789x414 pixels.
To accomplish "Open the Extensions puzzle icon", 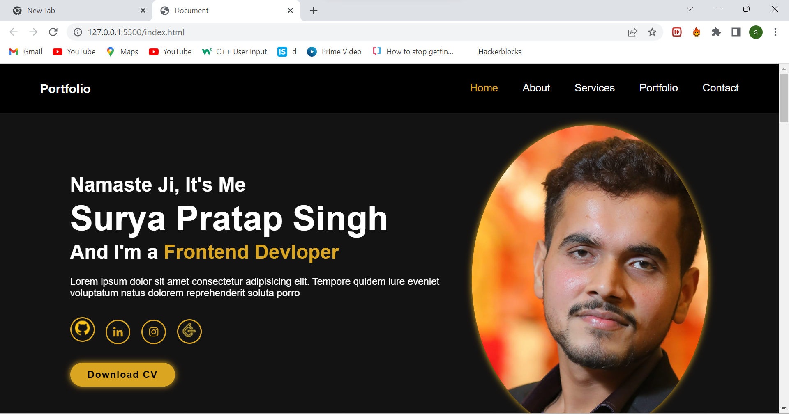I will (716, 32).
